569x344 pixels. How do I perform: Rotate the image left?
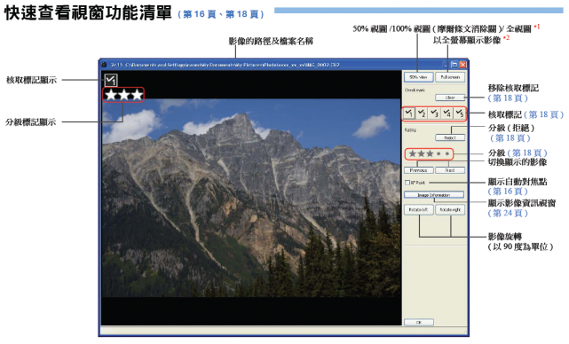[418, 210]
